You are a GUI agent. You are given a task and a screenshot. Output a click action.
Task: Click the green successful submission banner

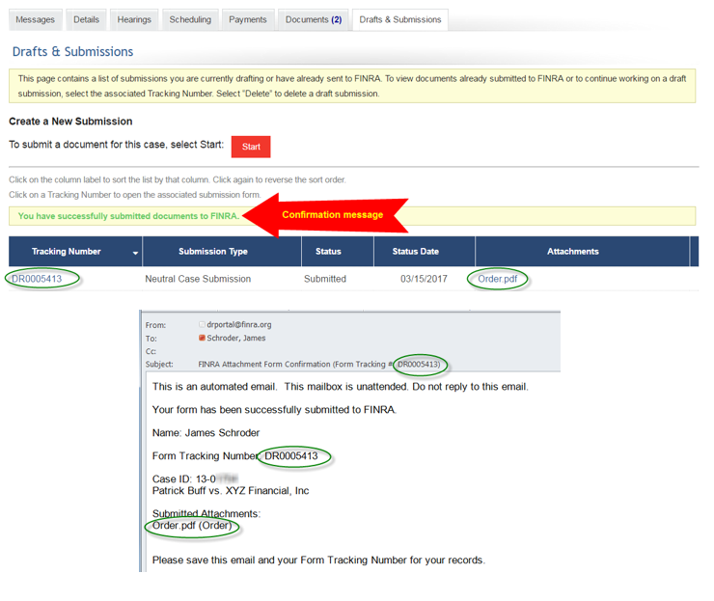click(x=128, y=216)
